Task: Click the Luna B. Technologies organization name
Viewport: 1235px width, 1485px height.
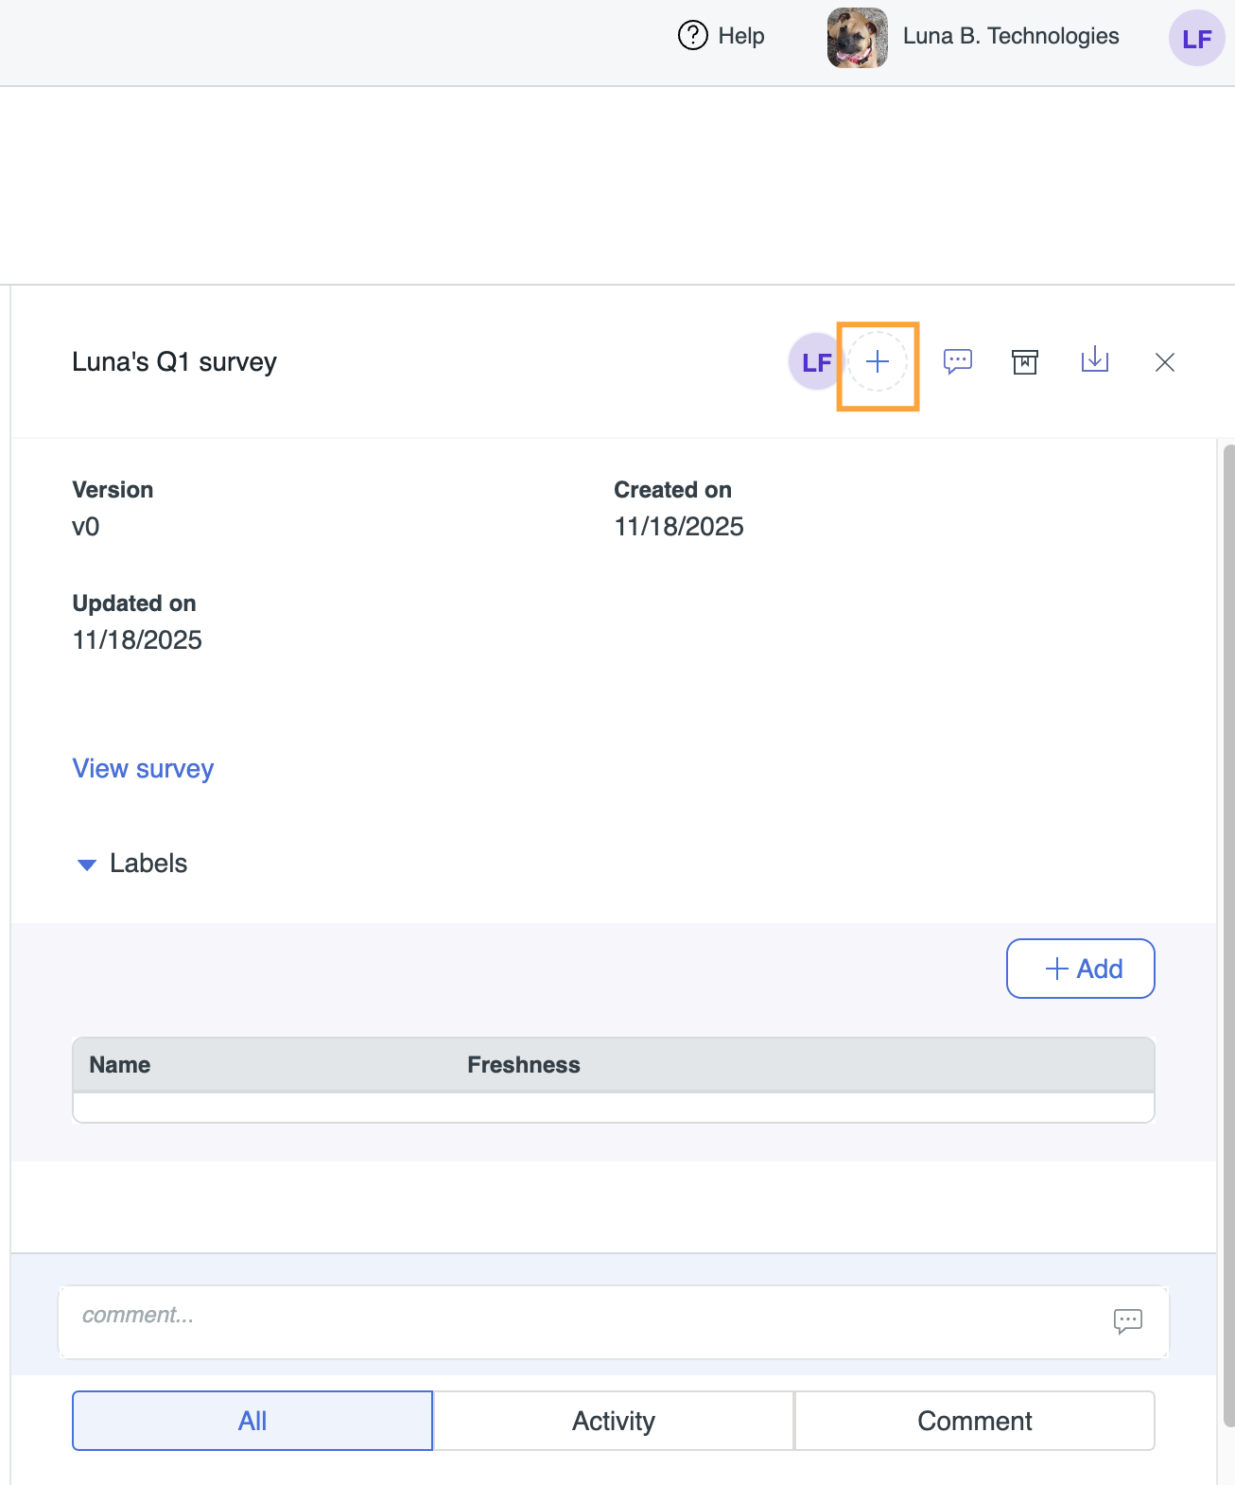Action: pyautogui.click(x=1011, y=36)
